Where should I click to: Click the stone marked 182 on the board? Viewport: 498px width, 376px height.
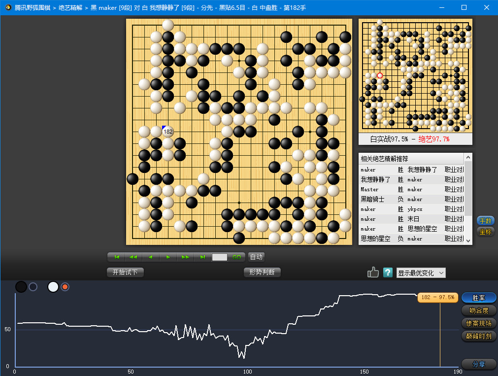[167, 131]
